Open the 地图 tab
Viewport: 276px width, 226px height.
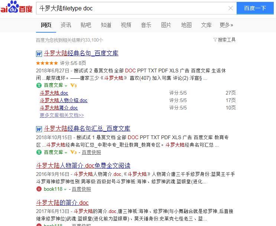[x=186, y=25]
